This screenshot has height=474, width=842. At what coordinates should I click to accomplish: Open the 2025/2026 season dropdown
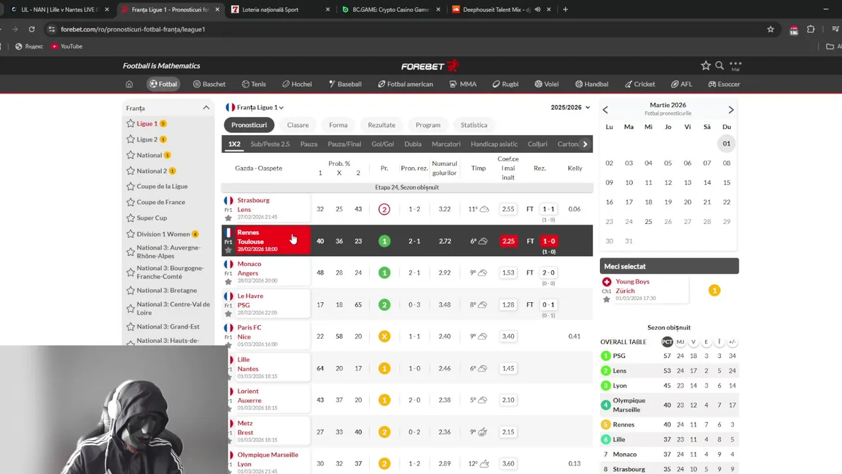pyautogui.click(x=570, y=107)
